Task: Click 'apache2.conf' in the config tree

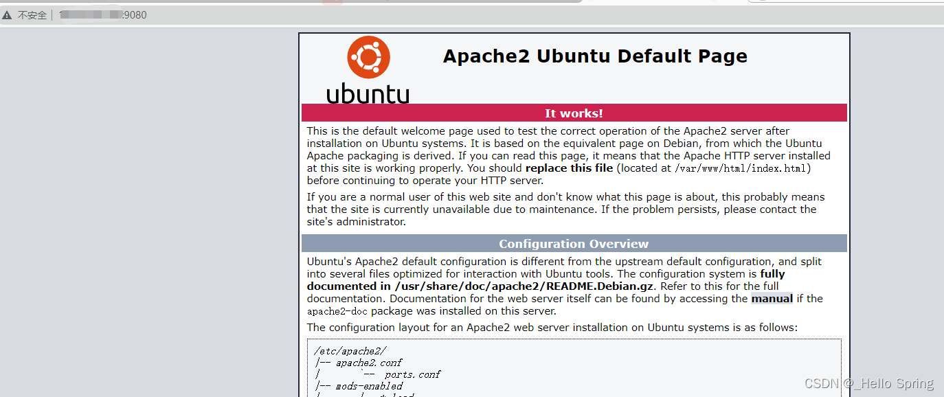Action: point(369,363)
